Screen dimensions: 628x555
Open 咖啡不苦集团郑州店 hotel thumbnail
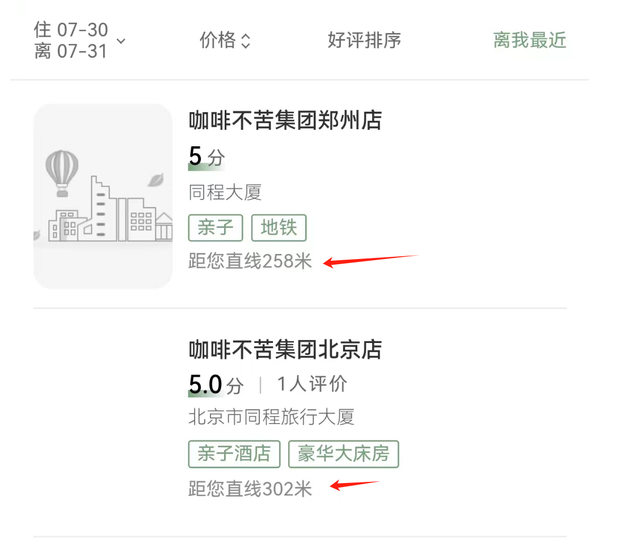(x=103, y=196)
